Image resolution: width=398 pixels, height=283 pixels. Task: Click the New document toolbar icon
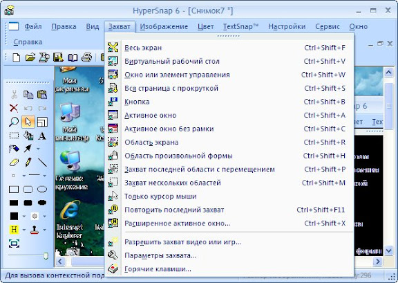click(17, 57)
